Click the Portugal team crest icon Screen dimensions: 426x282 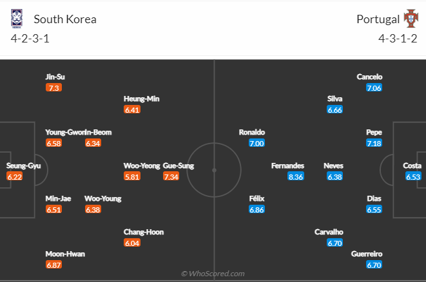tap(411, 19)
